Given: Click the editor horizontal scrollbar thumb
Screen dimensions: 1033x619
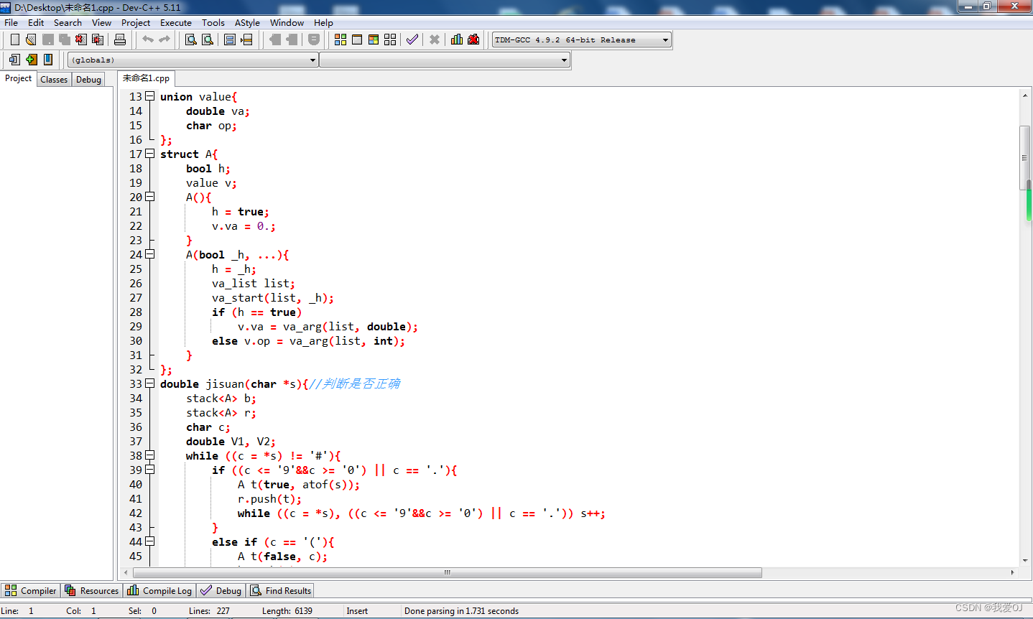Looking at the screenshot, I should point(447,572).
